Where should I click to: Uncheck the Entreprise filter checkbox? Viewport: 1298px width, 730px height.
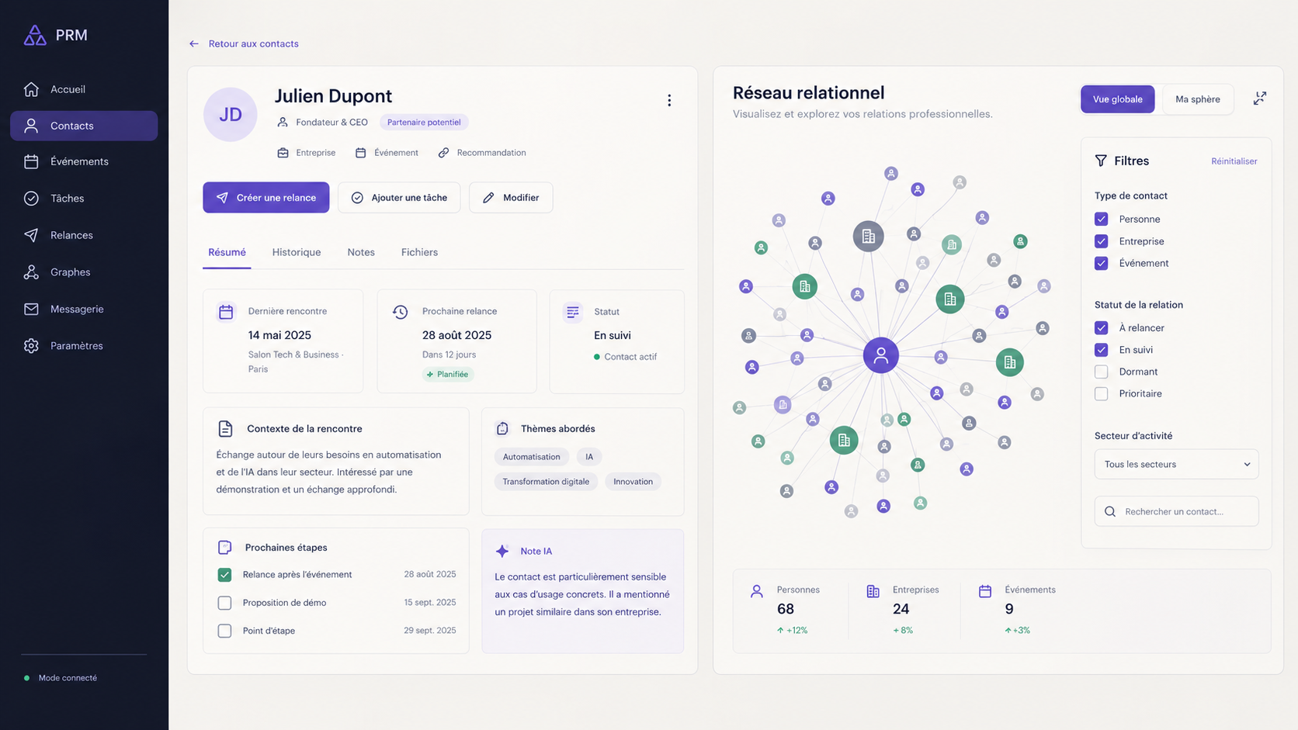click(1101, 241)
